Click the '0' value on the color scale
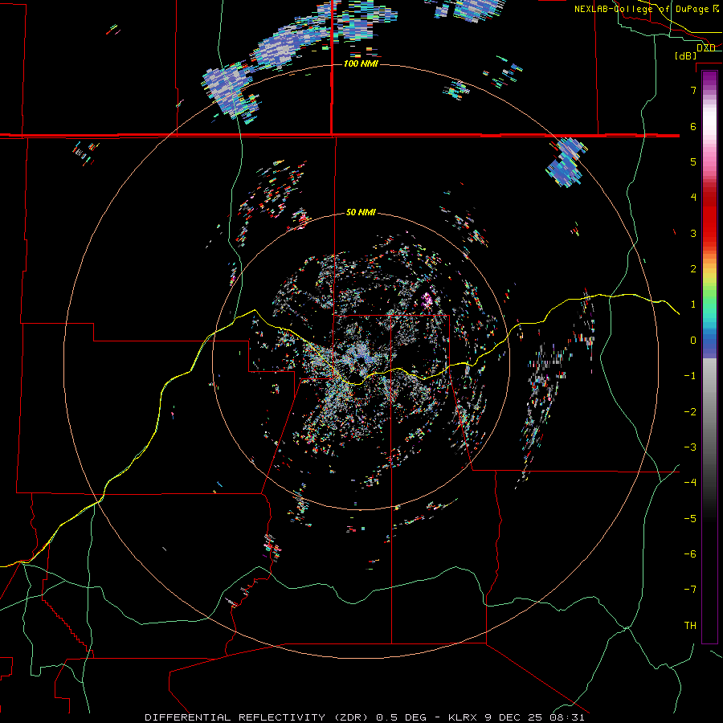The image size is (723, 723). (692, 341)
